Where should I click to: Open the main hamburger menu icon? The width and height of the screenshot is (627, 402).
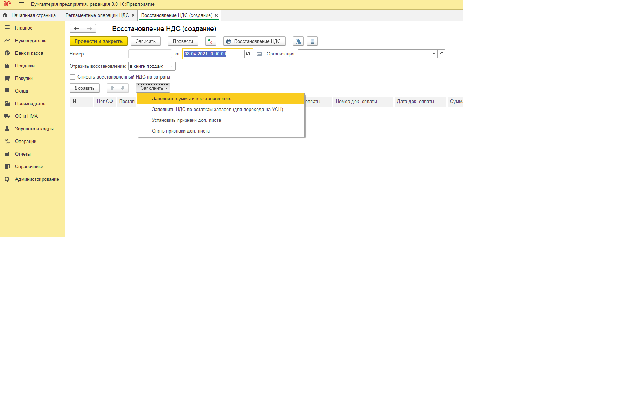[21, 4]
